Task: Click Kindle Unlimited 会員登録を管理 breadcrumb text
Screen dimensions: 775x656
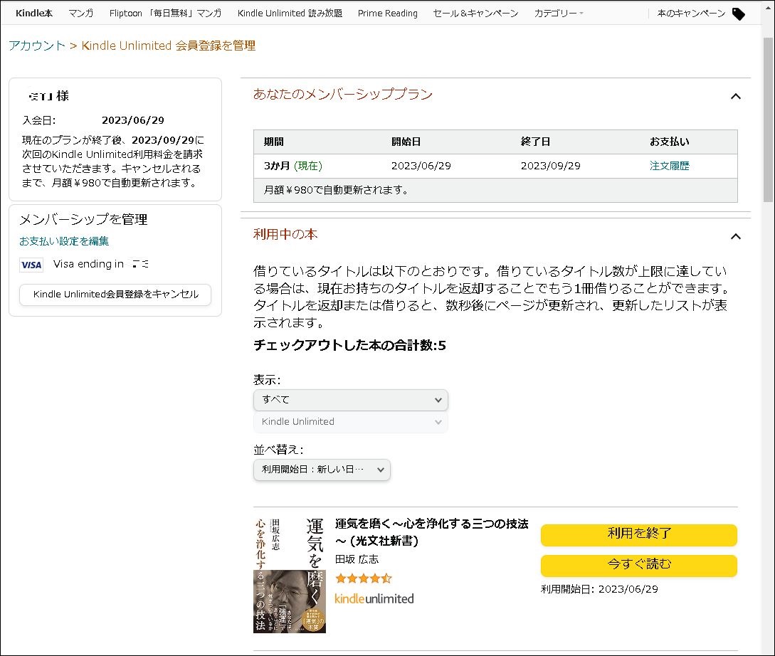Action: tap(169, 46)
